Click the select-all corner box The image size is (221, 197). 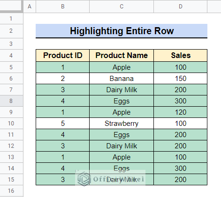11,6
